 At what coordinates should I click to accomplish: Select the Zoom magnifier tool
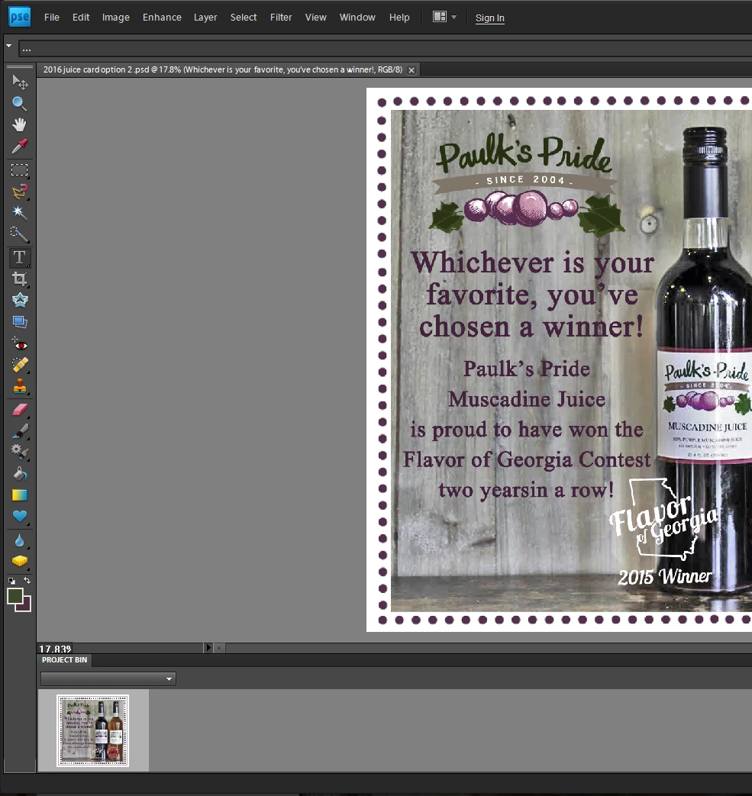click(19, 104)
